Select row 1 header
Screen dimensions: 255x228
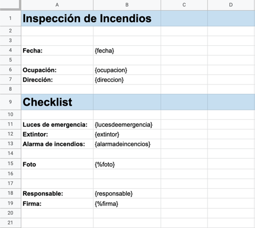click(x=10, y=18)
